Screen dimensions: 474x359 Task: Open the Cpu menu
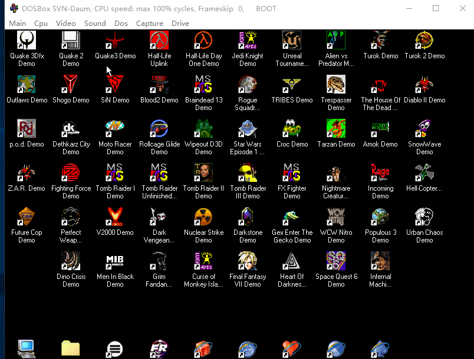click(41, 23)
